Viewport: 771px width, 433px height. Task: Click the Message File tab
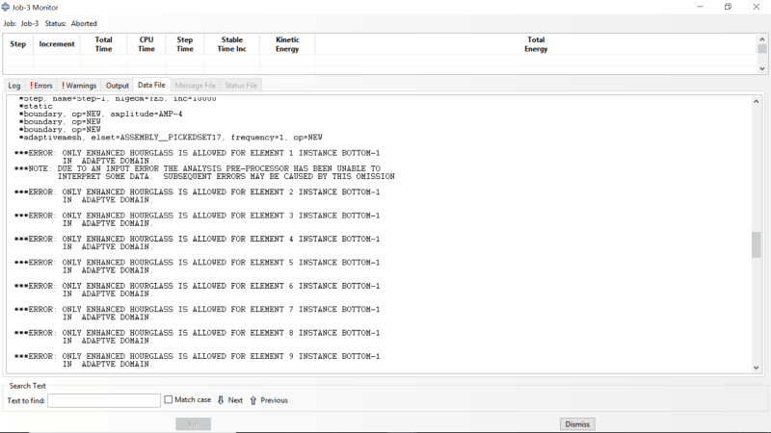pyautogui.click(x=196, y=86)
